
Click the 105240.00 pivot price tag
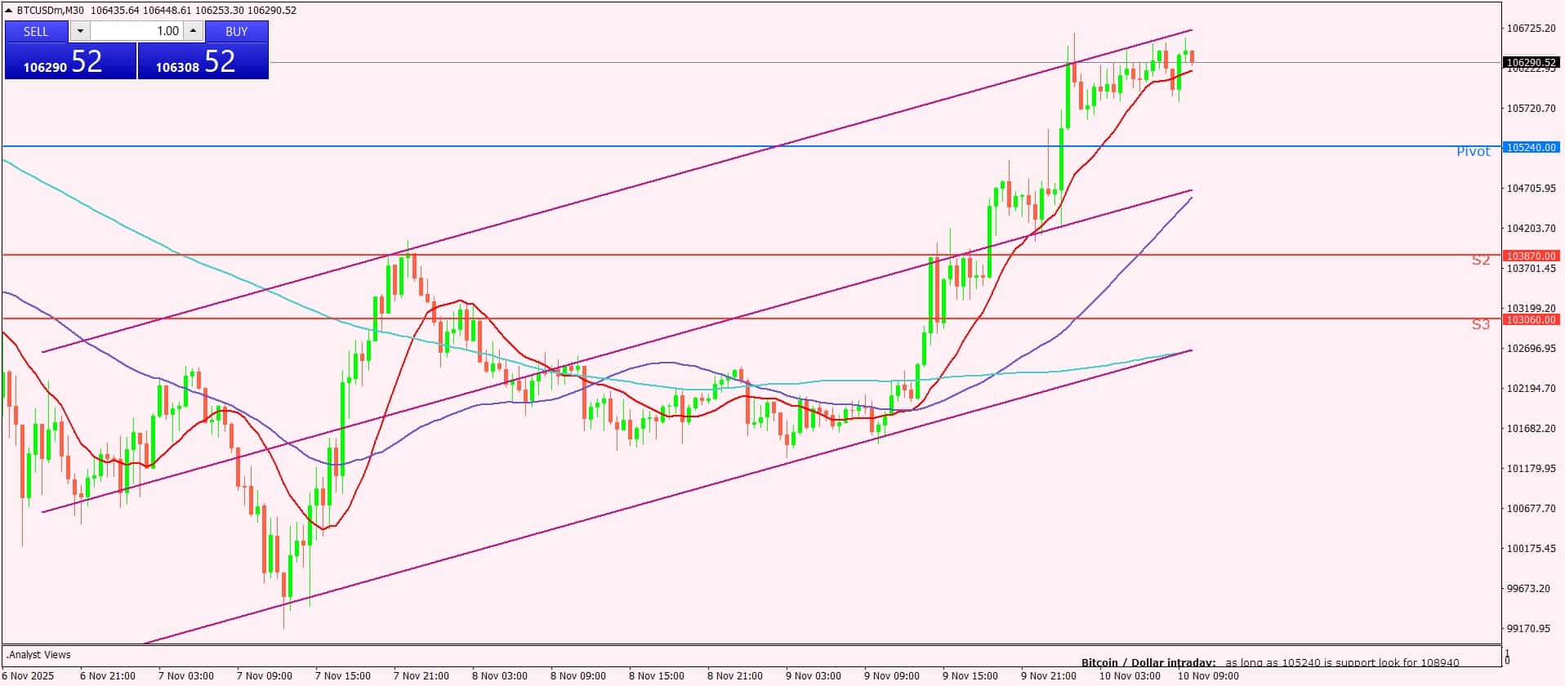point(1532,148)
